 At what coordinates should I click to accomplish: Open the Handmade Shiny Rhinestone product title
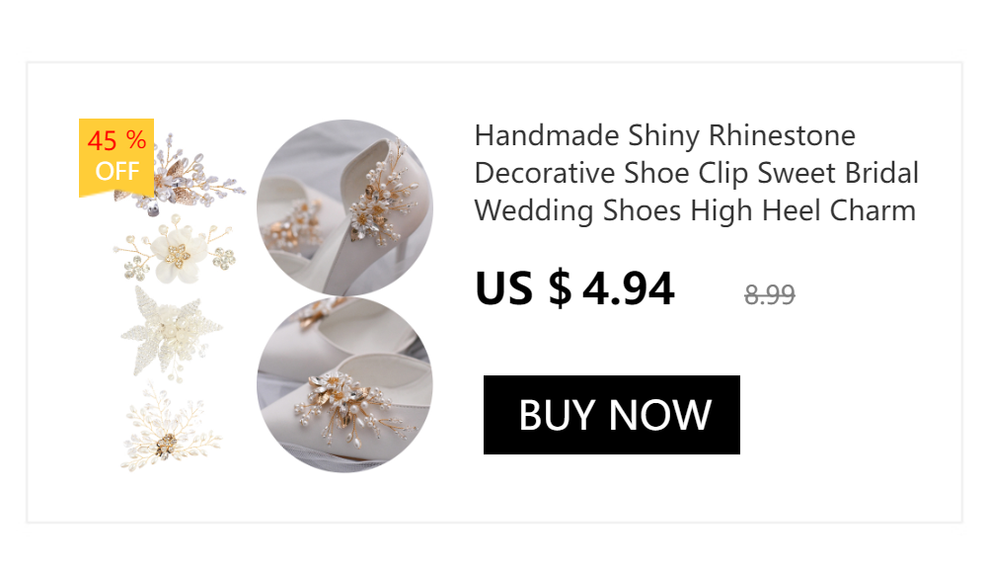coord(696,173)
